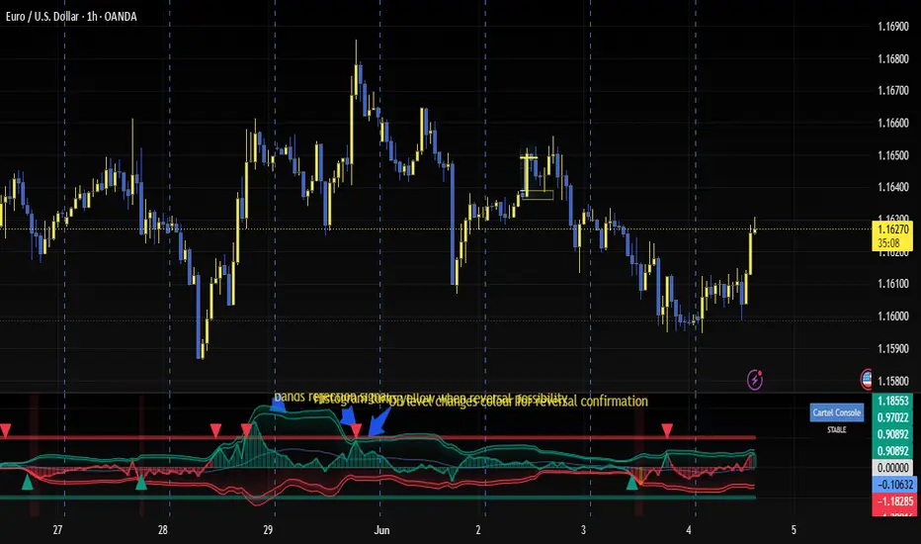
Task: Click the 1.15900 price axis label
Action: [892, 348]
